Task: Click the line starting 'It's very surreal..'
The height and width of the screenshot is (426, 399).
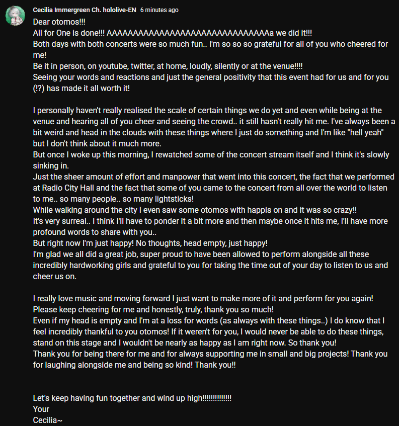Action: tap(210, 227)
